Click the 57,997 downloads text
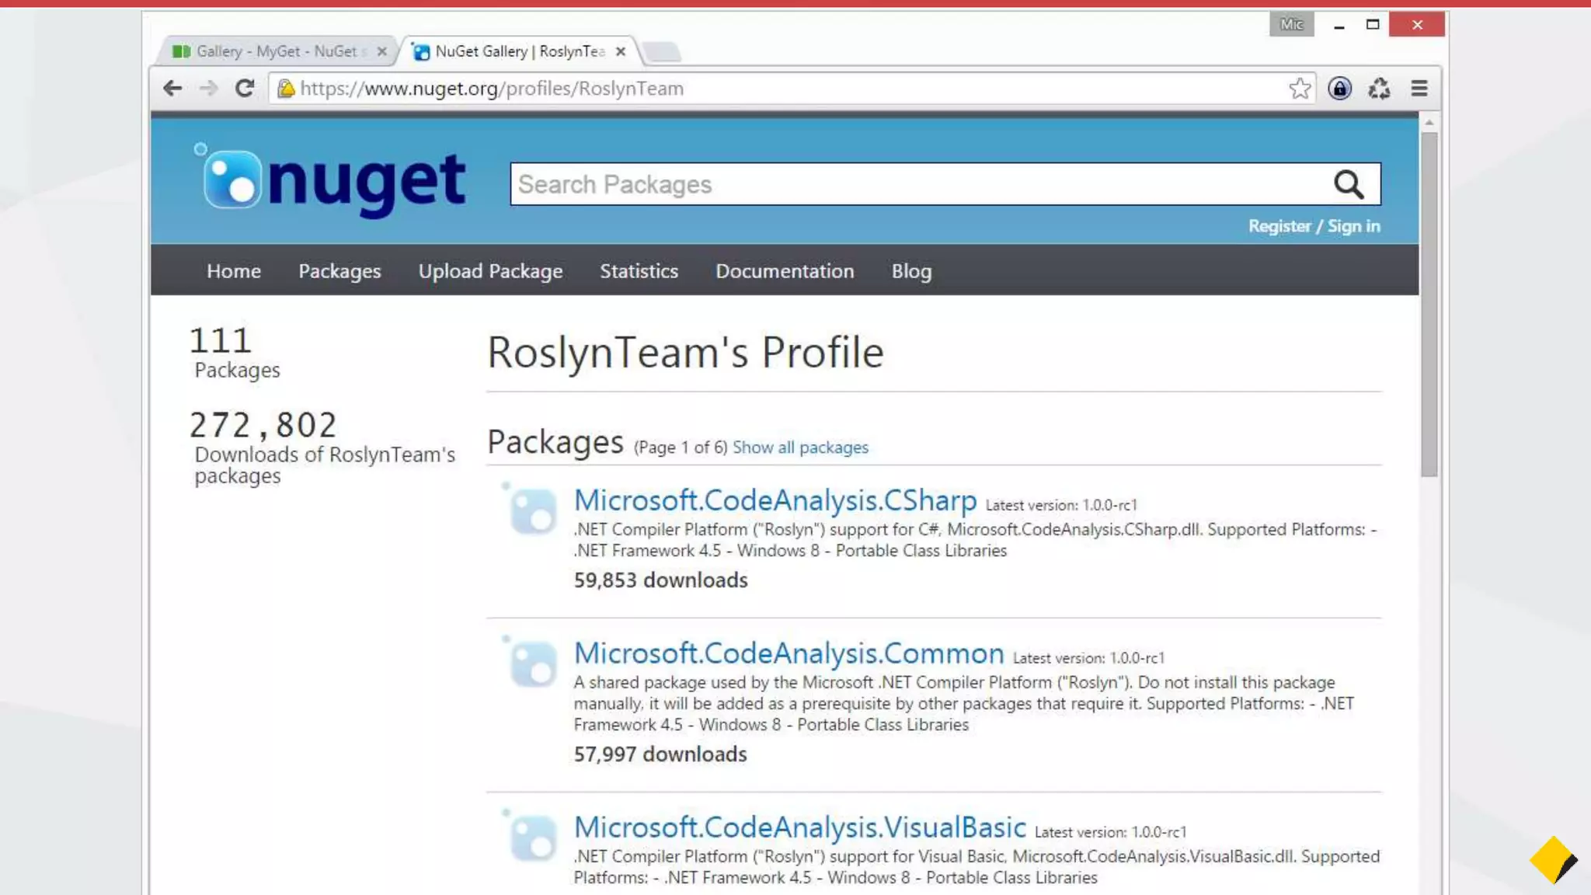Screen dimensions: 1591x895 [x=660, y=754]
